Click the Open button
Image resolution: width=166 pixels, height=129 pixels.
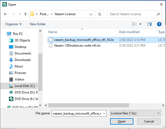[122, 121]
